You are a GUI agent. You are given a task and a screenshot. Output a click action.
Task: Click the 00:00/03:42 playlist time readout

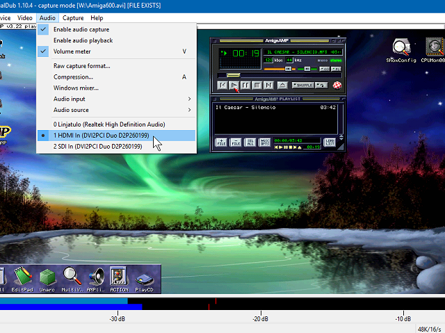point(297,140)
